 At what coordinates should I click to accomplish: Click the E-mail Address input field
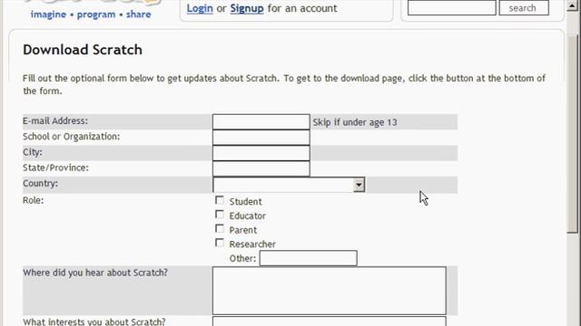[261, 121]
